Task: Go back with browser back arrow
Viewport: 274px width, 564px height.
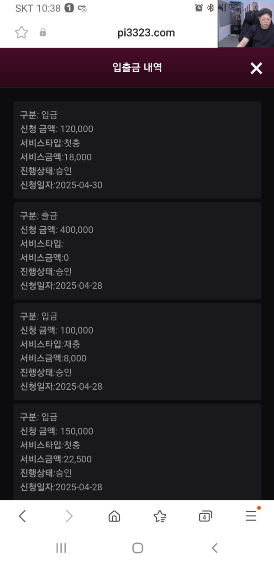Action: point(22,516)
